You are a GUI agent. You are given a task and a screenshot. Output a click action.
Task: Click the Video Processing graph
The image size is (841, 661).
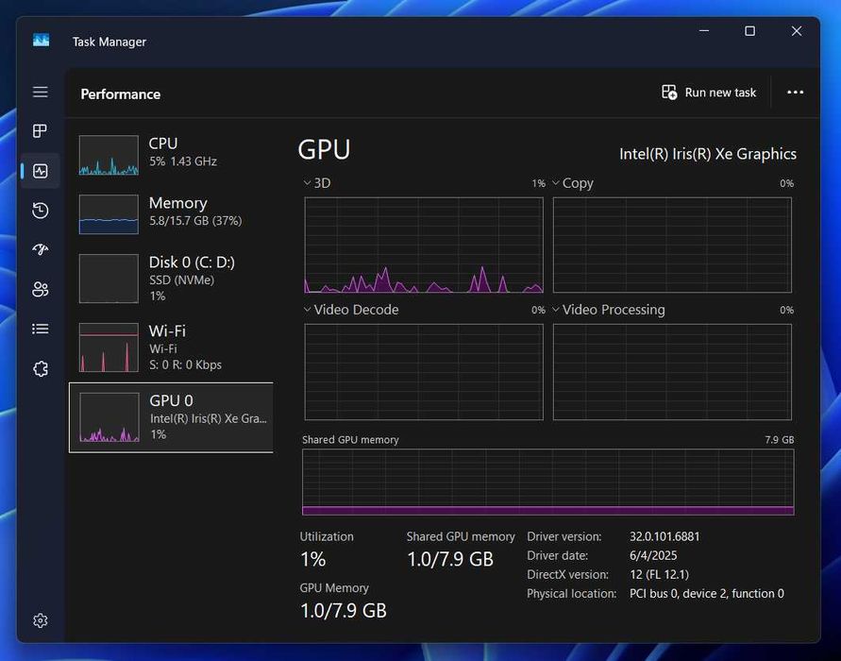pyautogui.click(x=672, y=372)
